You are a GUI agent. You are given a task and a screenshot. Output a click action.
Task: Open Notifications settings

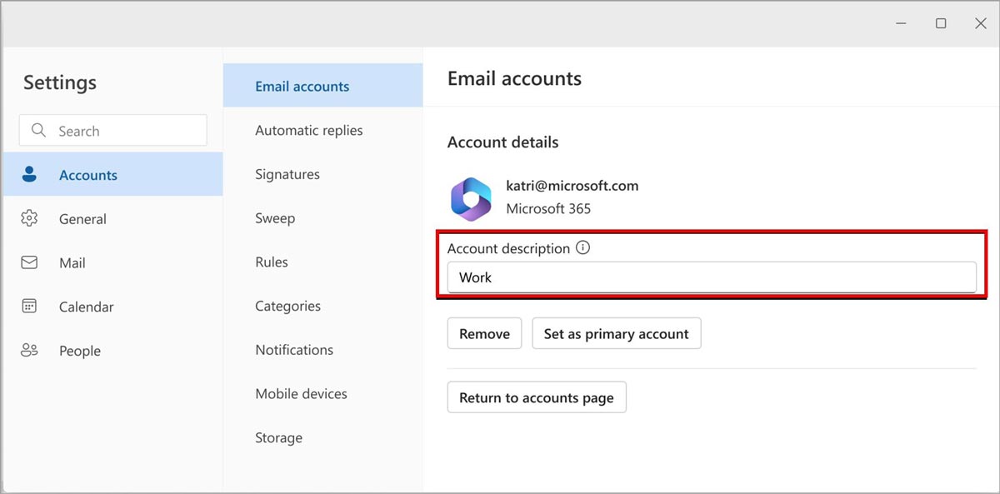click(294, 350)
